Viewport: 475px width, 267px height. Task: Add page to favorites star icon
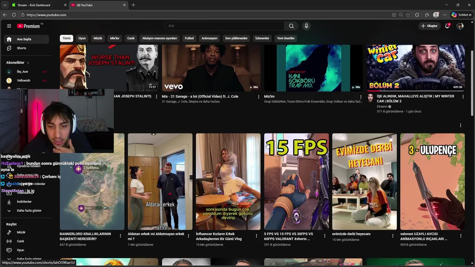coord(408,15)
